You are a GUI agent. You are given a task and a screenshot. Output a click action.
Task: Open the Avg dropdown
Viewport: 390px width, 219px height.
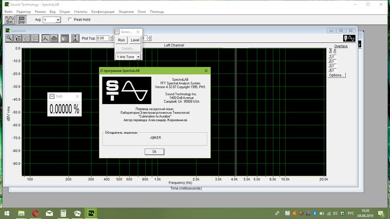[x=58, y=20]
